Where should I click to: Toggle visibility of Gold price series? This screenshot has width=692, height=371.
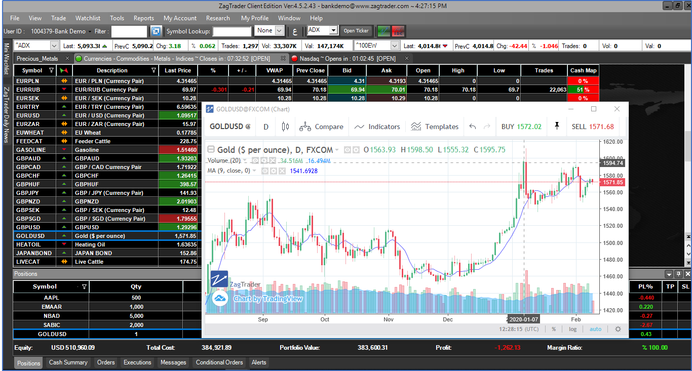348,150
